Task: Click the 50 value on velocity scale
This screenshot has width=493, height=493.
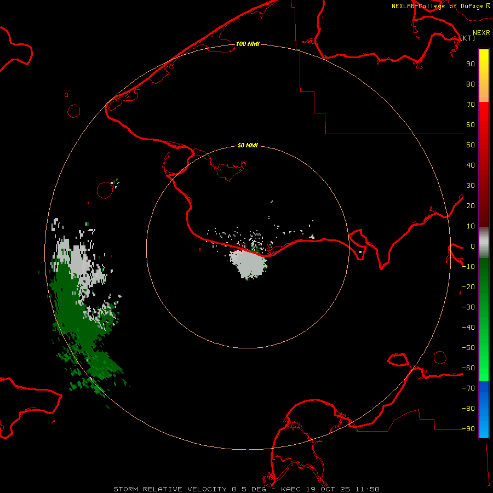Action: click(471, 145)
